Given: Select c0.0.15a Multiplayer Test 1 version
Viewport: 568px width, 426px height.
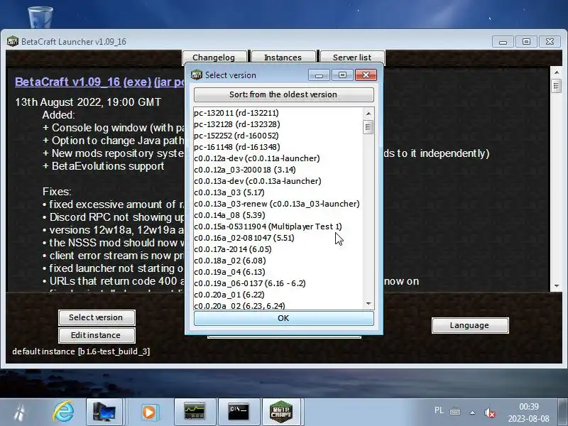Looking at the screenshot, I should tap(278, 226).
